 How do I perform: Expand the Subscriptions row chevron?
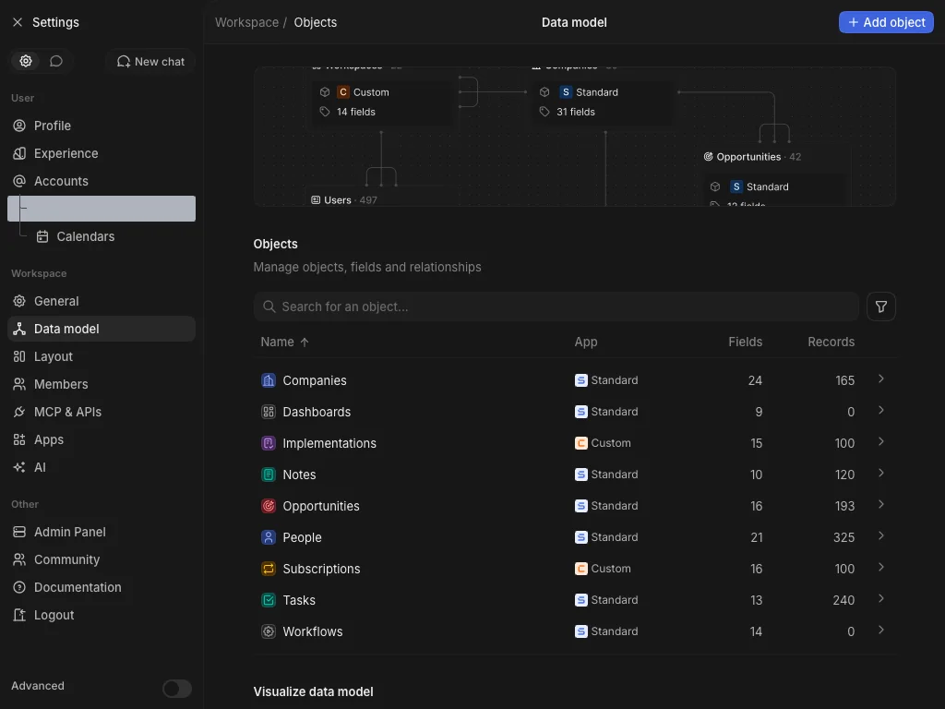[x=881, y=567]
